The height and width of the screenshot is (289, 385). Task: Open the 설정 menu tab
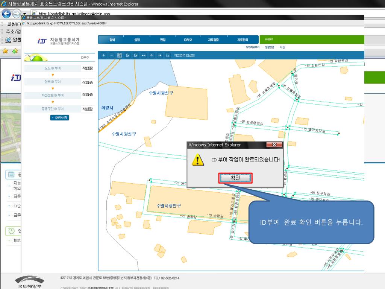coord(137,40)
